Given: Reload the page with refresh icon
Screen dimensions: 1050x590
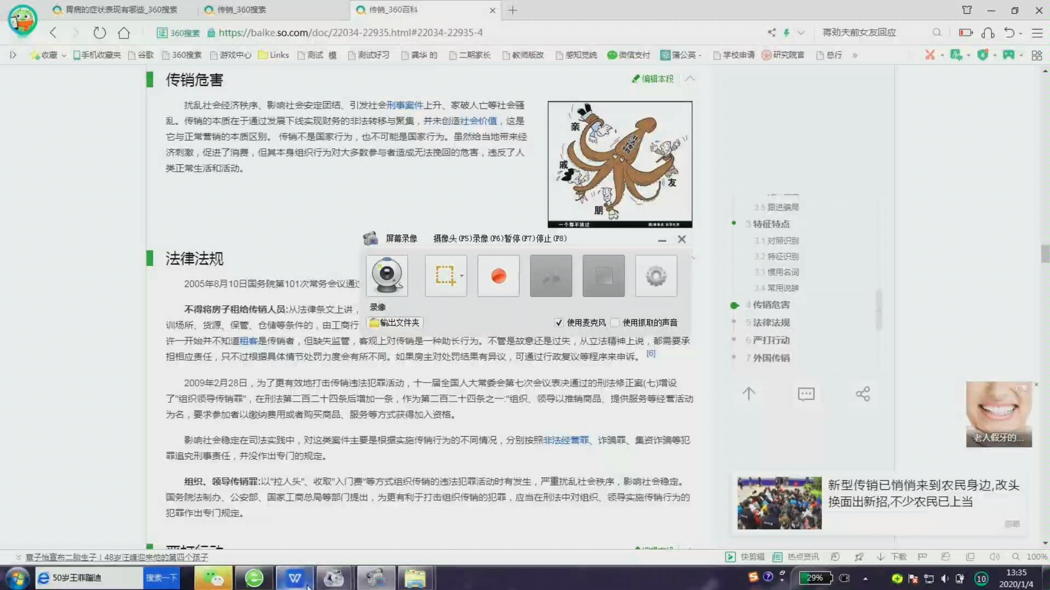Looking at the screenshot, I should click(x=99, y=32).
